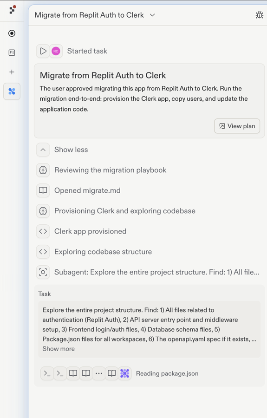Open the kanban board icon in sidebar

12,52
